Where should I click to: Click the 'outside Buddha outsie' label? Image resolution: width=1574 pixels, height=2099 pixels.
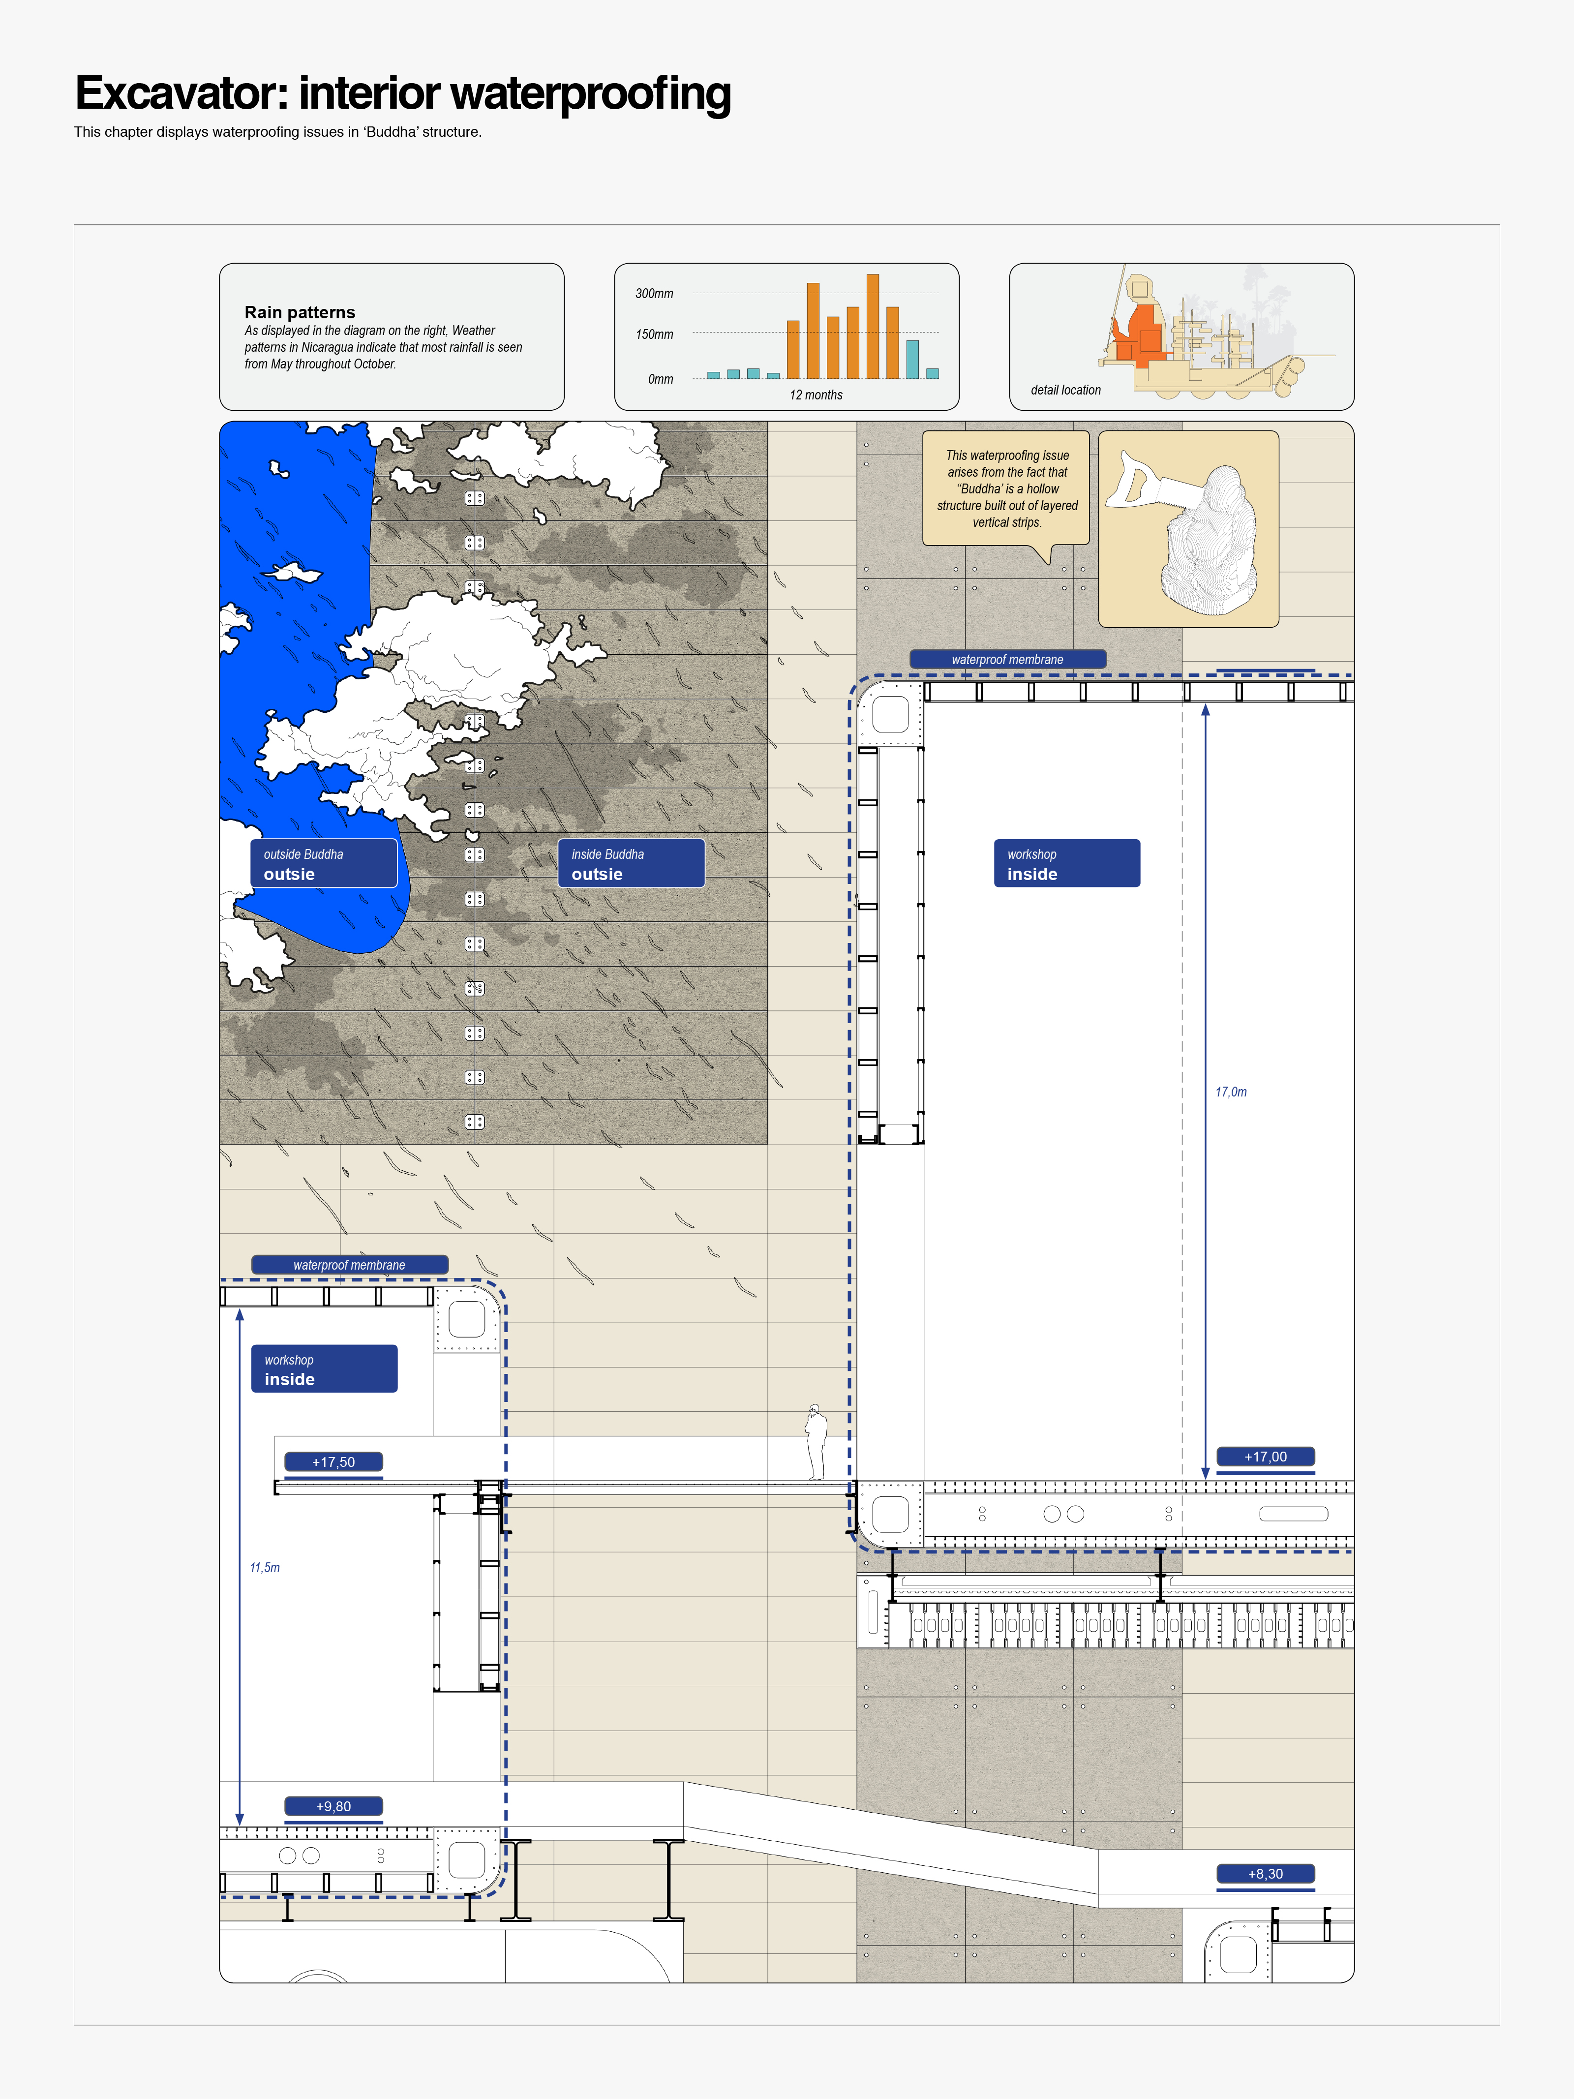(x=324, y=863)
